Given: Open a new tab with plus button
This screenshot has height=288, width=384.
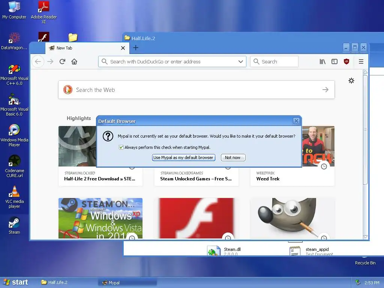Looking at the screenshot, I should [136, 48].
